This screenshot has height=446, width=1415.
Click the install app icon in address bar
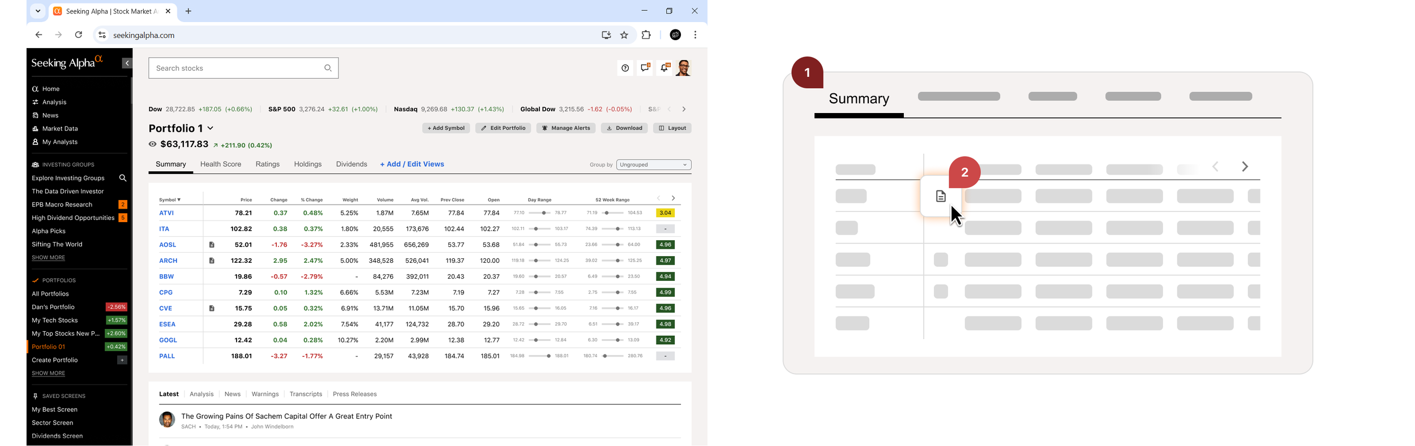[606, 35]
